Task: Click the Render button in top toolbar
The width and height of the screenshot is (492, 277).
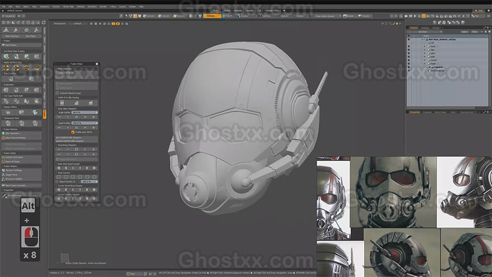Action: pos(348,16)
